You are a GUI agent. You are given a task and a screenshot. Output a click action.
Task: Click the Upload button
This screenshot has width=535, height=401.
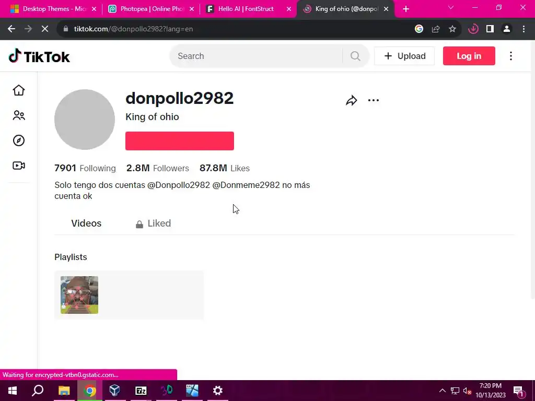(404, 56)
